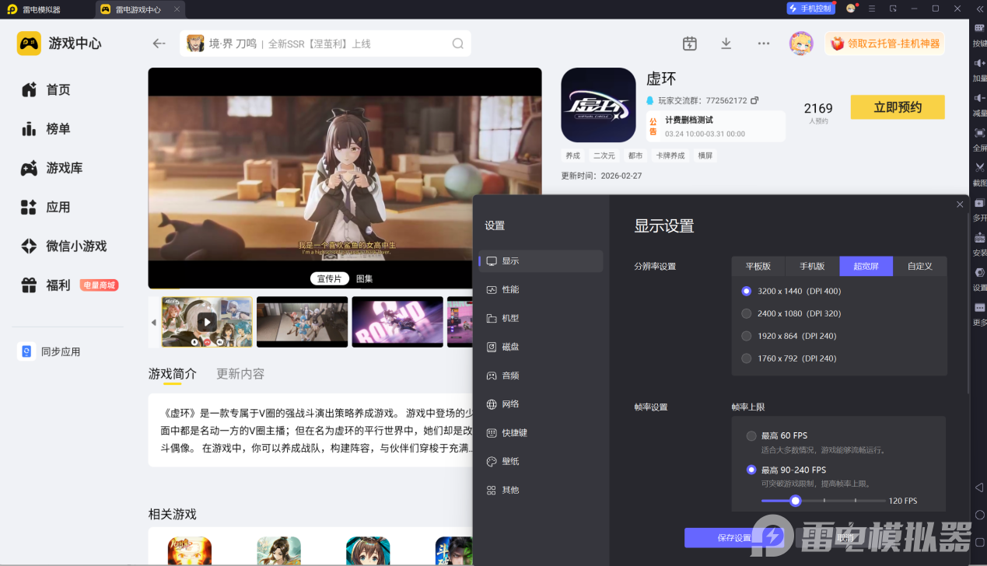Open the user avatar profile

click(800, 44)
